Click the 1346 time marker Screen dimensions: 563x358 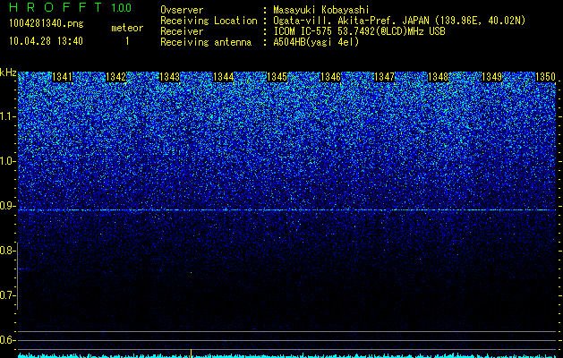click(330, 77)
